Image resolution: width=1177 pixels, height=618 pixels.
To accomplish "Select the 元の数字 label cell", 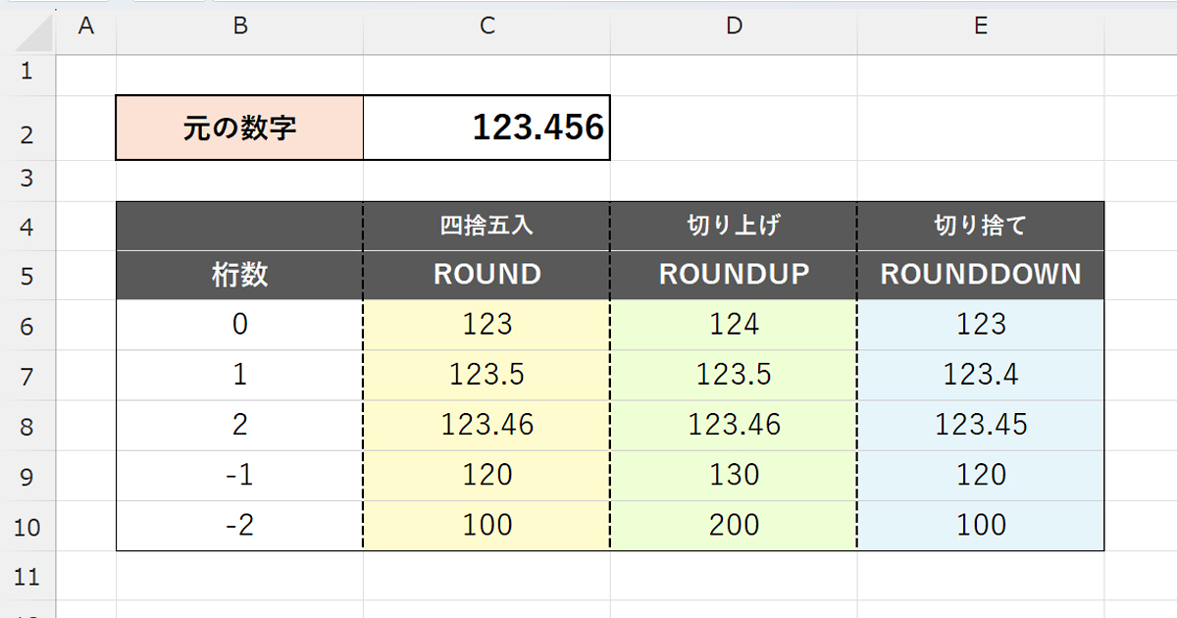I will (239, 128).
